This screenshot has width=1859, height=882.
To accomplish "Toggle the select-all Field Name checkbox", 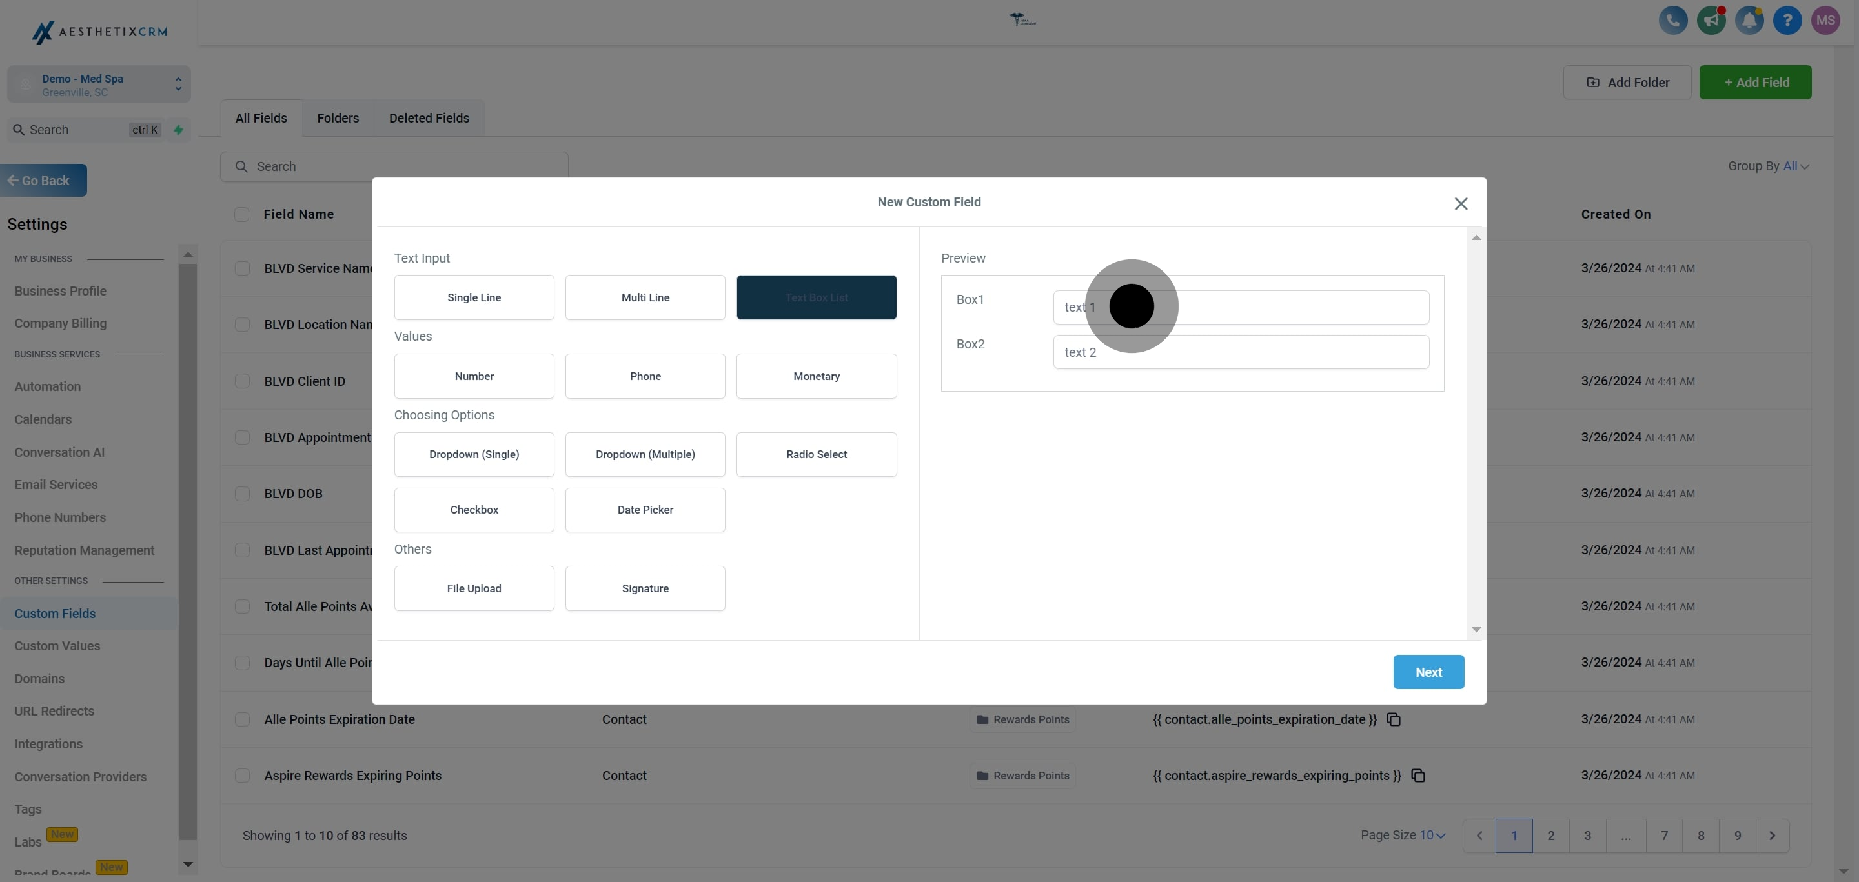I will click(242, 215).
